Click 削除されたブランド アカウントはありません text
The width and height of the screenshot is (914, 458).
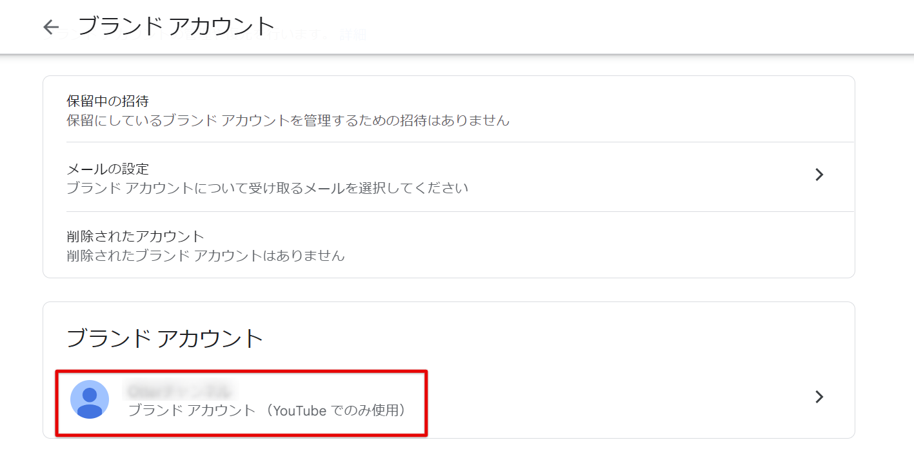pyautogui.click(x=206, y=256)
